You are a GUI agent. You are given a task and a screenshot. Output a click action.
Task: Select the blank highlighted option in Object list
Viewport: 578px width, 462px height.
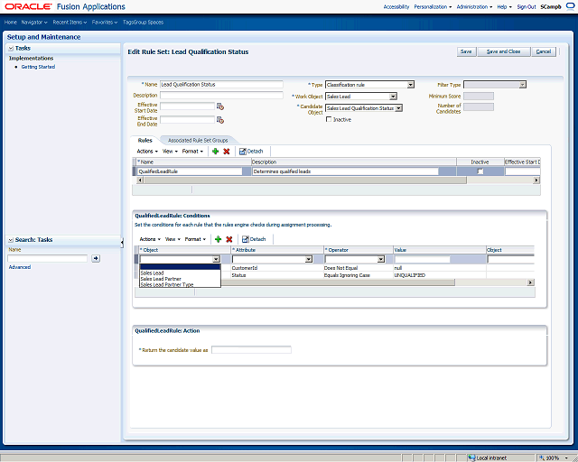pyautogui.click(x=180, y=267)
